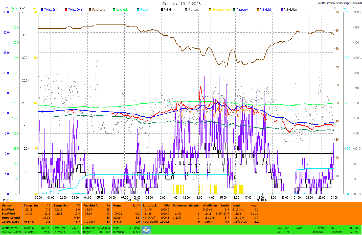Click the brown Feuchte A.* legend swatch
The height and width of the screenshot is (235, 362).
pyautogui.click(x=90, y=10)
